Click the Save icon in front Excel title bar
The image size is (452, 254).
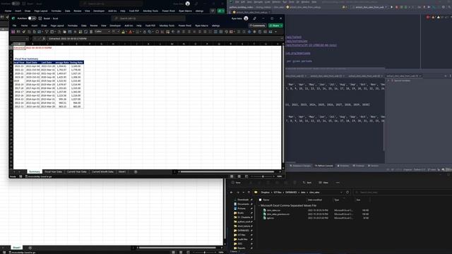(40, 18)
